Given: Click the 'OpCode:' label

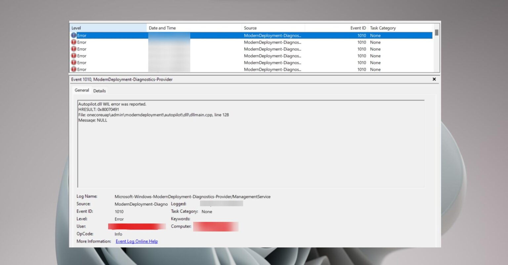Looking at the screenshot, I should click(x=85, y=234).
